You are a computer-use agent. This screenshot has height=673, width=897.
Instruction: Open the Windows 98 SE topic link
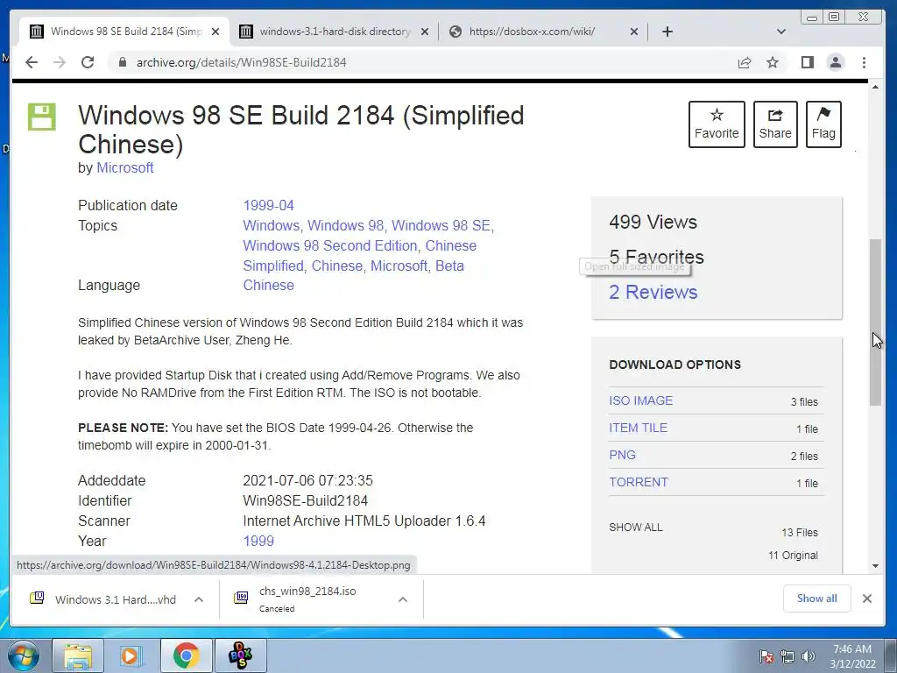pos(441,225)
